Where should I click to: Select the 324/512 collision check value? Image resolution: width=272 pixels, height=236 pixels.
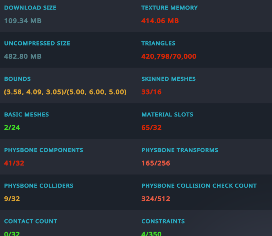click(x=156, y=199)
